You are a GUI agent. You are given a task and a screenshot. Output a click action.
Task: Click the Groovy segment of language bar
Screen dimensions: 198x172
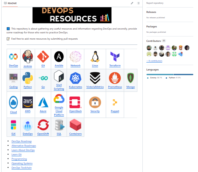160,75
